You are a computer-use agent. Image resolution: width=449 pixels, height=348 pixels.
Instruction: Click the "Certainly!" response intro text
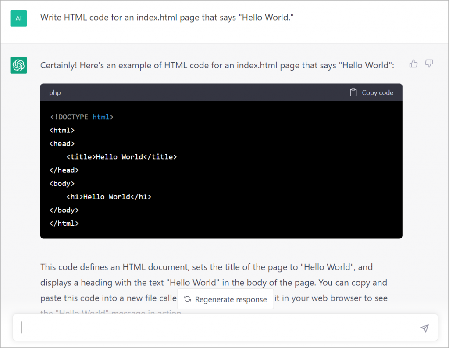(217, 65)
